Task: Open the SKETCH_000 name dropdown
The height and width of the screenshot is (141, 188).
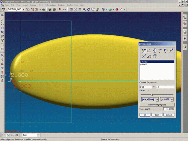Action: [x=23, y=9]
